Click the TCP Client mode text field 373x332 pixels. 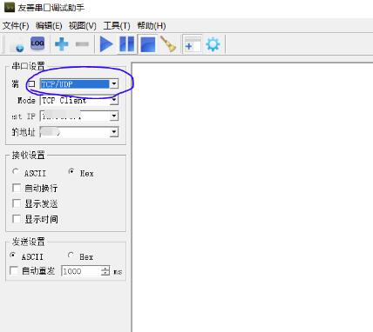coord(75,100)
